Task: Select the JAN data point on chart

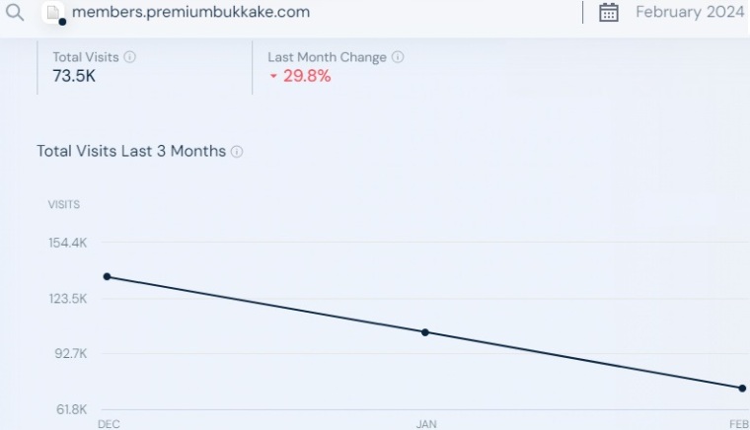Action: 425,332
